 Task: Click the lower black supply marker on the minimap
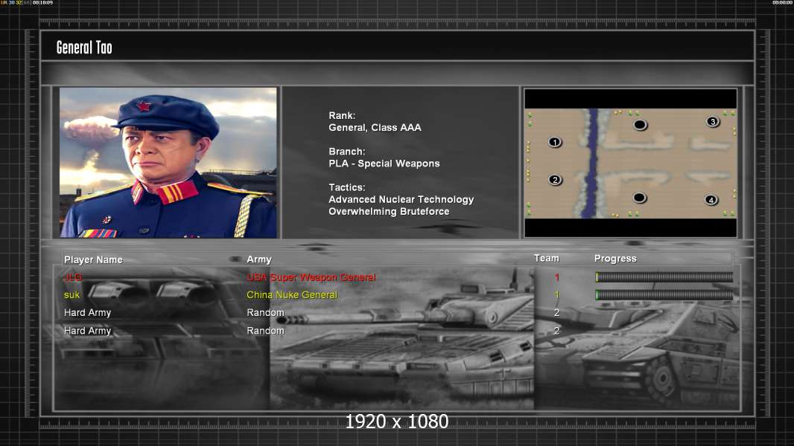pyautogui.click(x=640, y=198)
